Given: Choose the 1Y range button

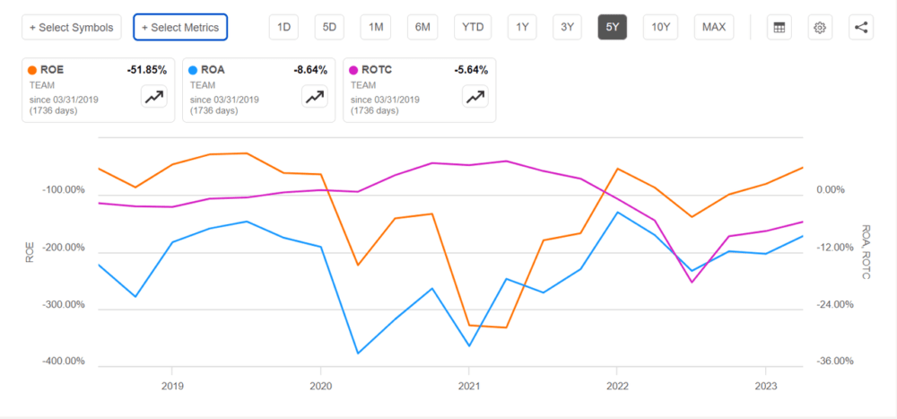Looking at the screenshot, I should 522,28.
